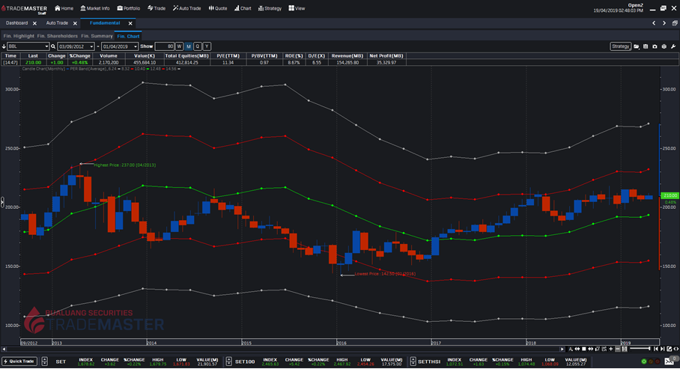This screenshot has width=680, height=369.
Task: Switch chart period to Weekly (W)
Action: (180, 46)
